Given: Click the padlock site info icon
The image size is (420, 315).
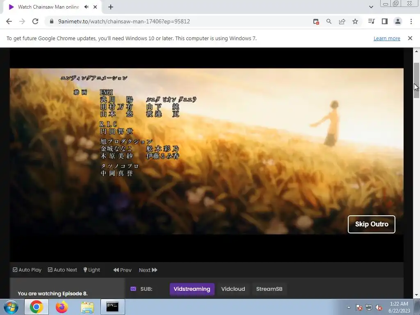Looking at the screenshot, I should pos(52,21).
